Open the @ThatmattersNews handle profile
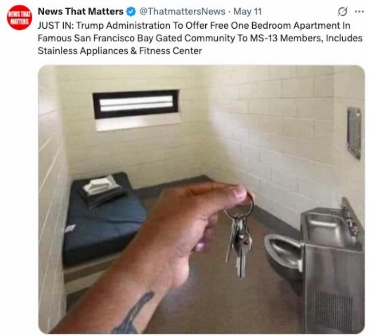Screen dimensions: 369x336 (x=182, y=11)
